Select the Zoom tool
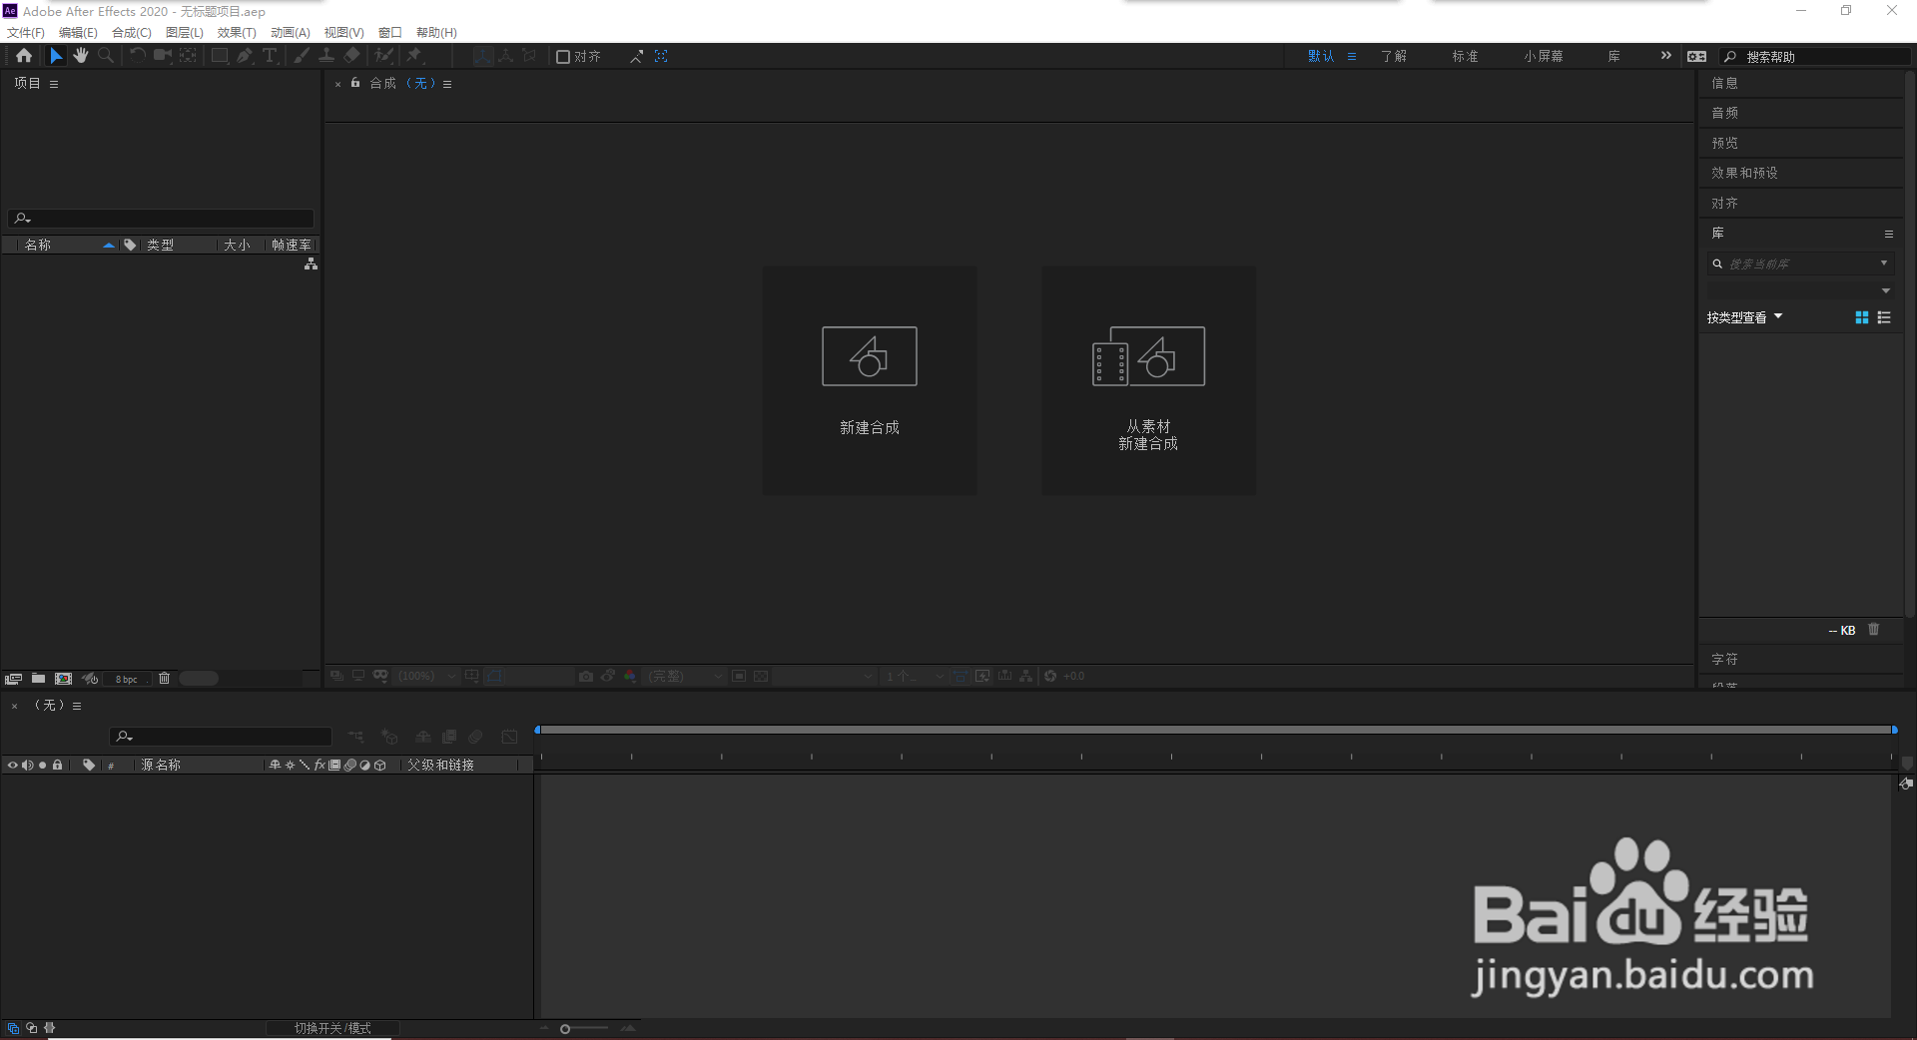This screenshot has width=1917, height=1040. (105, 56)
